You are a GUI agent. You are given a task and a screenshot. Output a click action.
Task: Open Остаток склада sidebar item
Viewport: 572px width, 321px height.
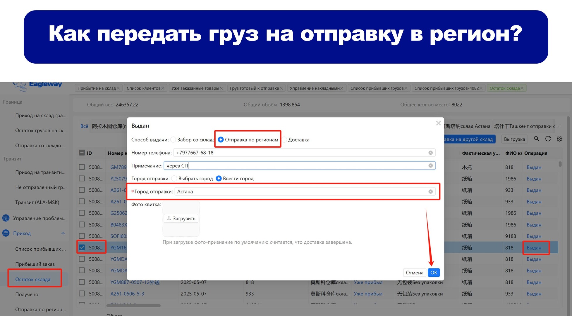(x=33, y=279)
